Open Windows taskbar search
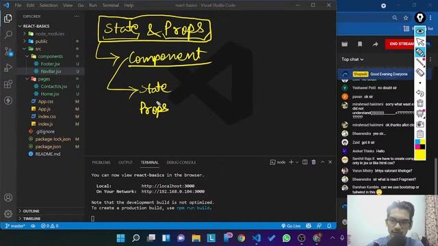 136,238
